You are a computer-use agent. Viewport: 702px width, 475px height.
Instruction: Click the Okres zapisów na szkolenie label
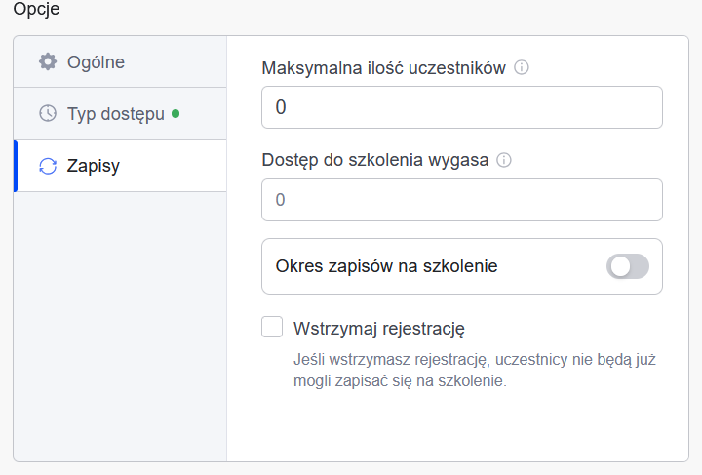(x=386, y=266)
